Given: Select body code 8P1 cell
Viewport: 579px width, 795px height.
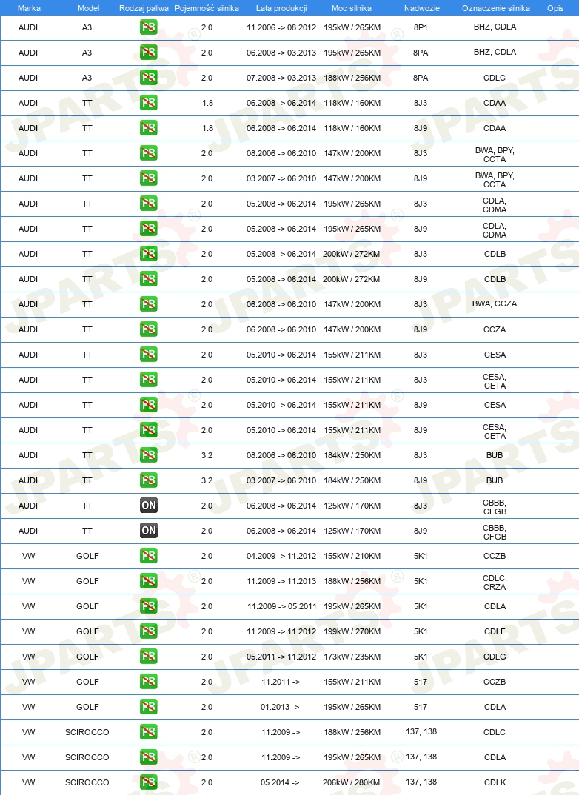Looking at the screenshot, I should pyautogui.click(x=421, y=27).
